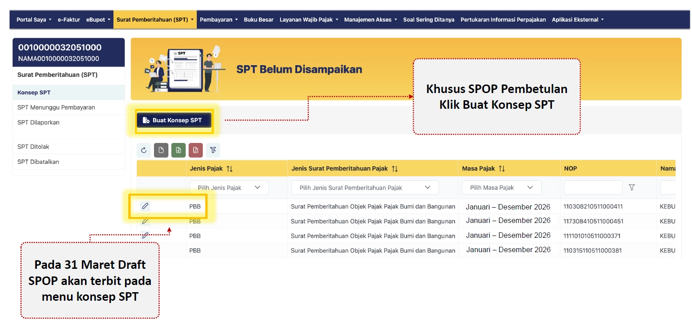The height and width of the screenshot is (325, 692).
Task: Sort the Jenis Surat Pemberitahuan Pajak column
Action: coord(395,169)
